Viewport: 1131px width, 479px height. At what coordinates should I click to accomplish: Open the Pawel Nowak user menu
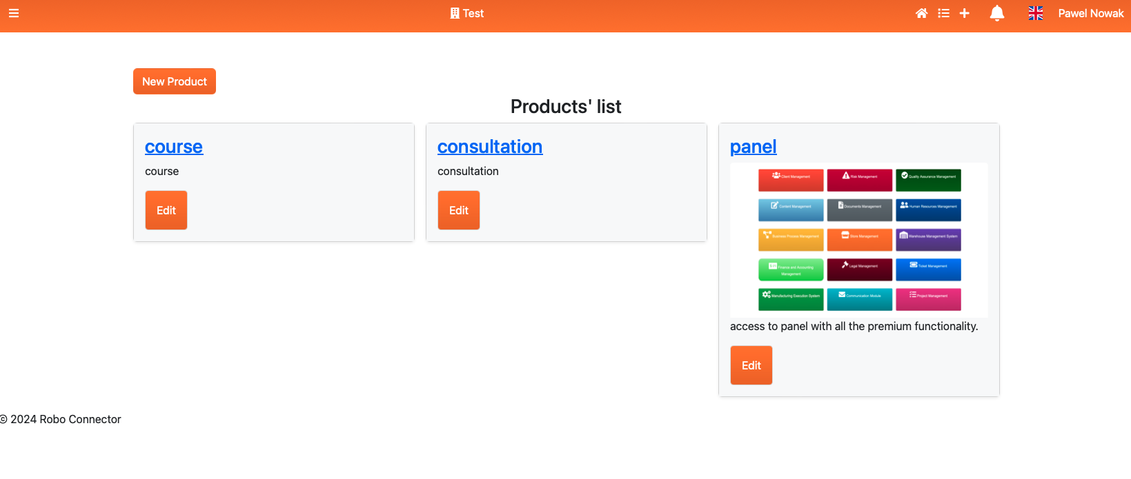pyautogui.click(x=1090, y=13)
